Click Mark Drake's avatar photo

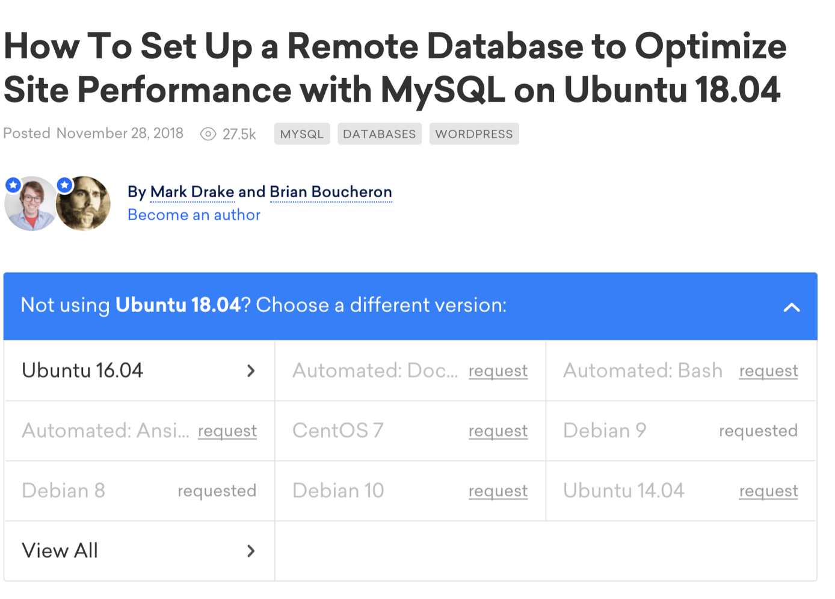pos(30,203)
